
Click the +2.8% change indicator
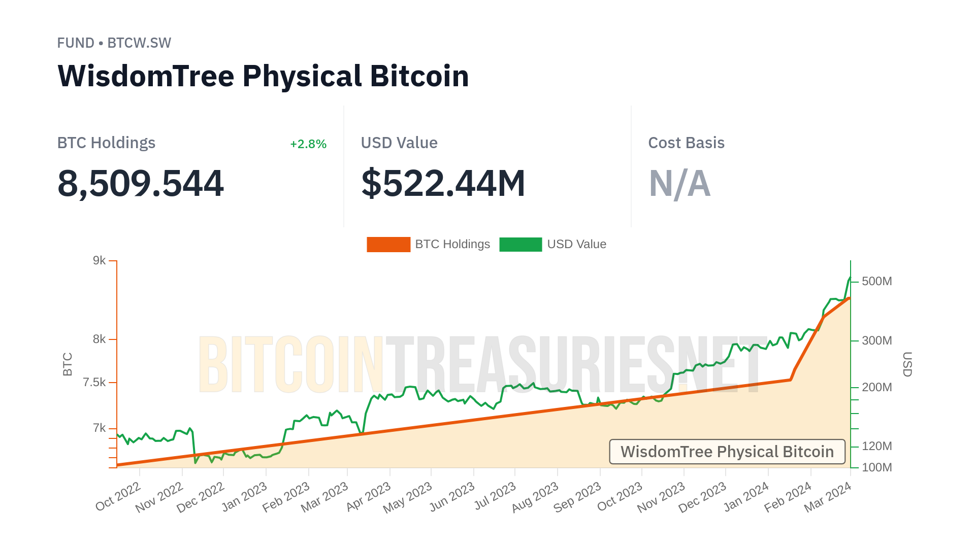[308, 144]
